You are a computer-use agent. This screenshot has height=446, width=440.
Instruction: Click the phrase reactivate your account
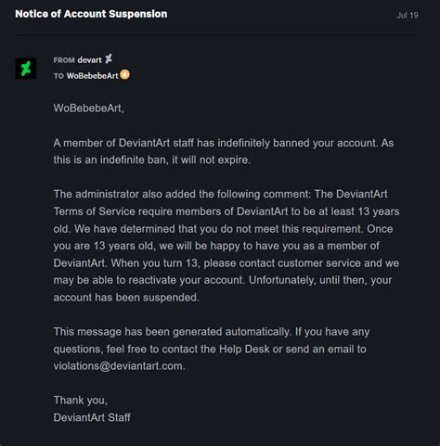coord(187,280)
